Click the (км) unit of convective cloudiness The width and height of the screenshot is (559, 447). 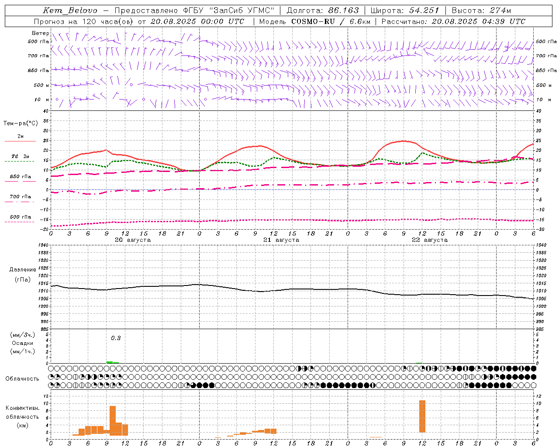click(22, 425)
